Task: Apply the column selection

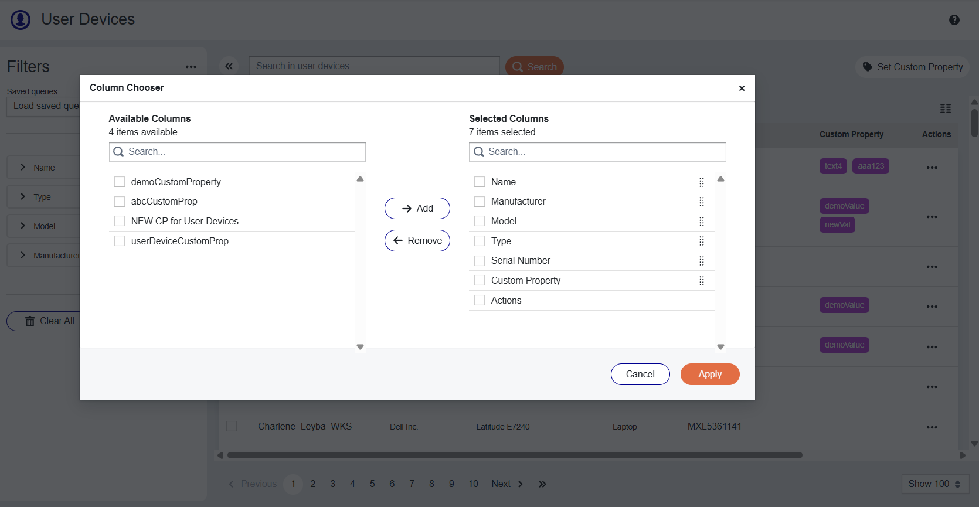Action: [x=709, y=375]
